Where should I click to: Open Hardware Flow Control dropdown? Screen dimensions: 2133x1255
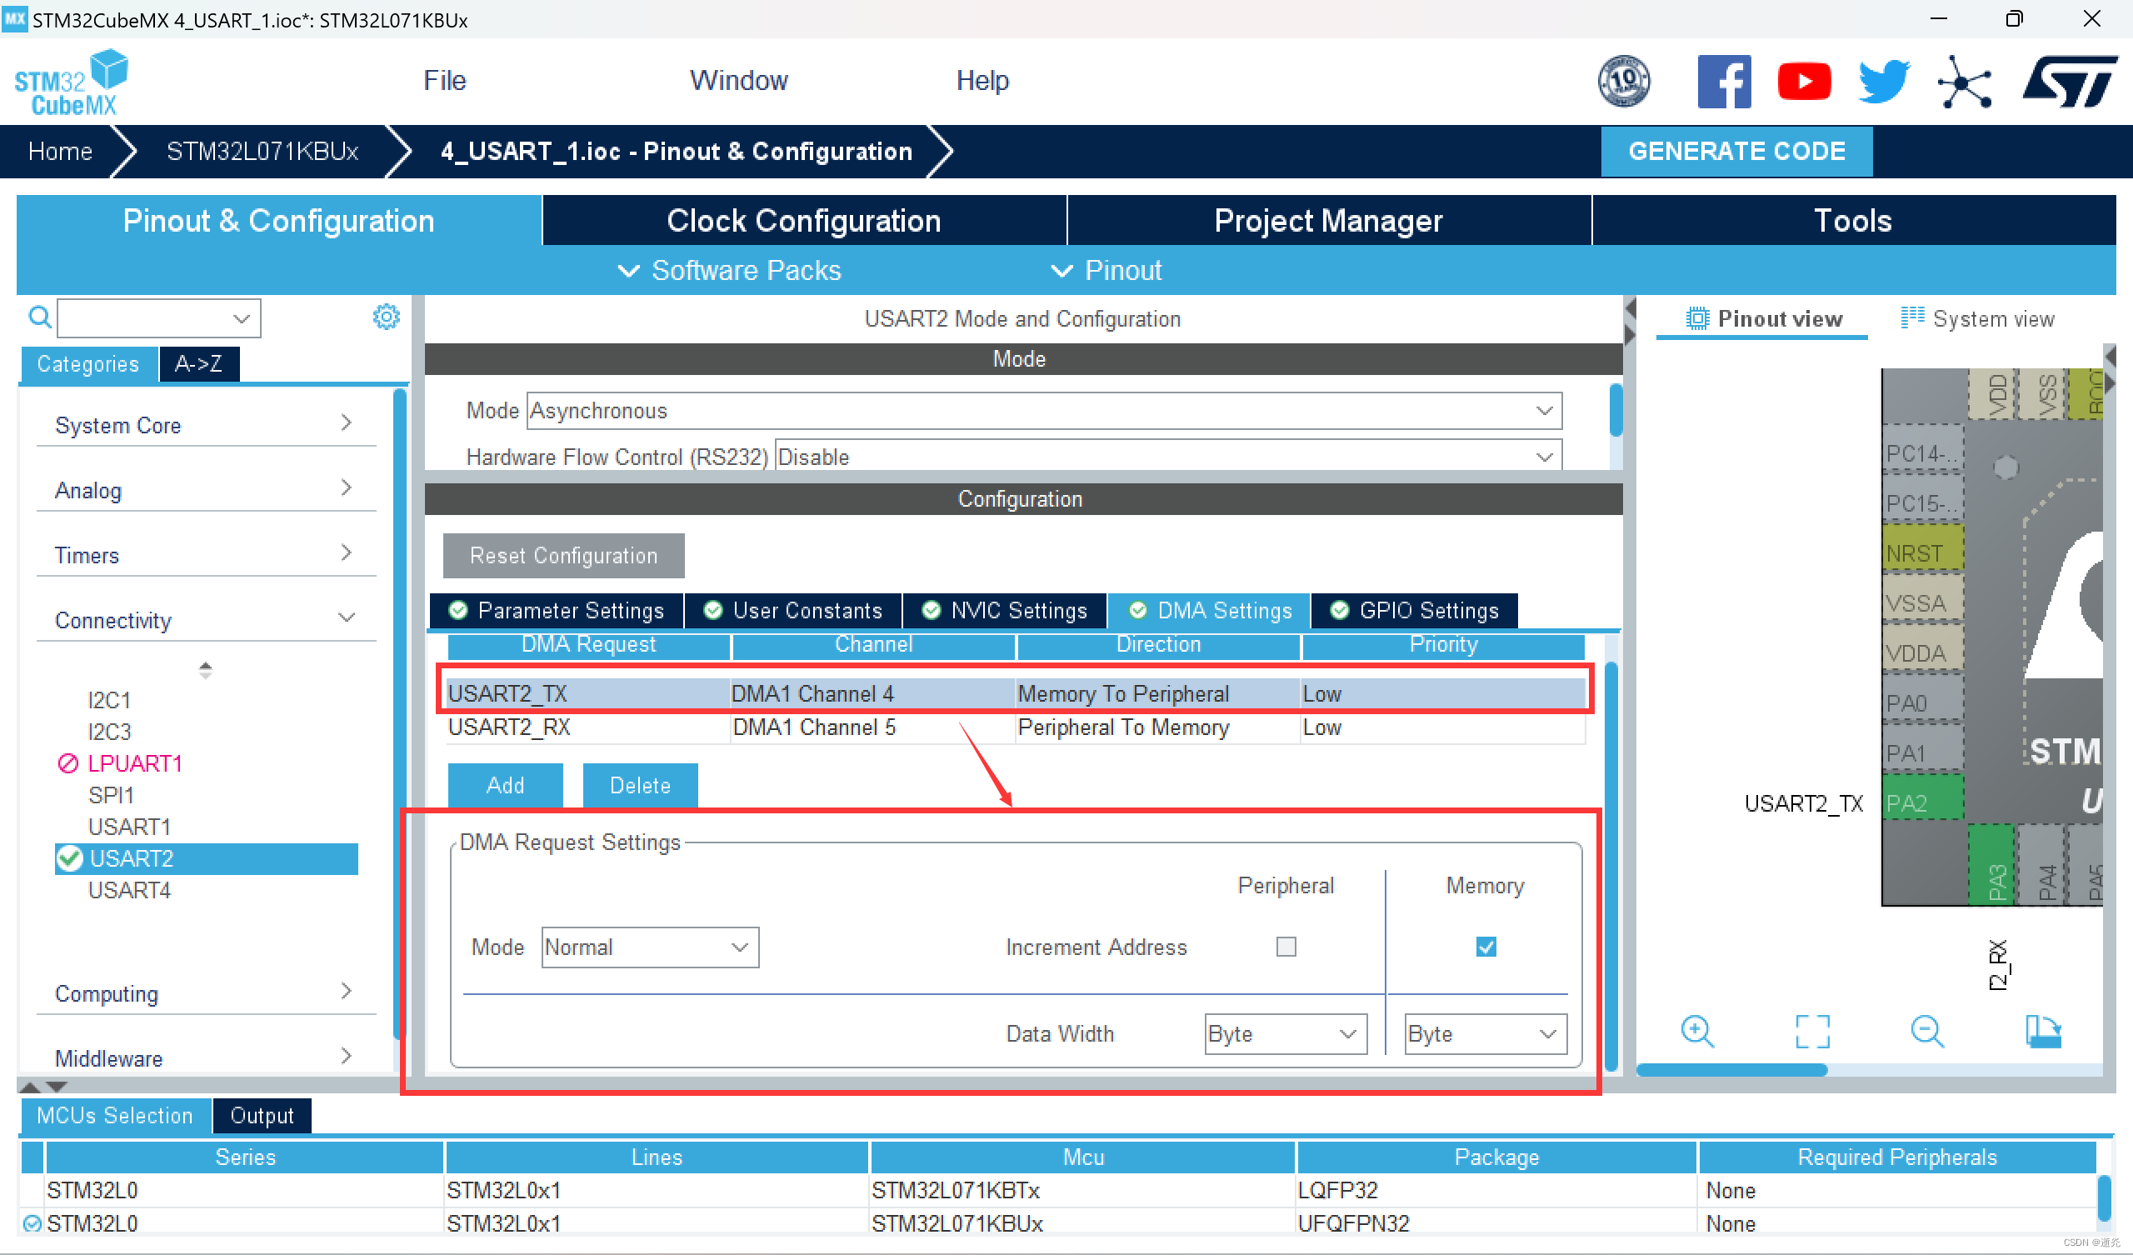click(1167, 457)
